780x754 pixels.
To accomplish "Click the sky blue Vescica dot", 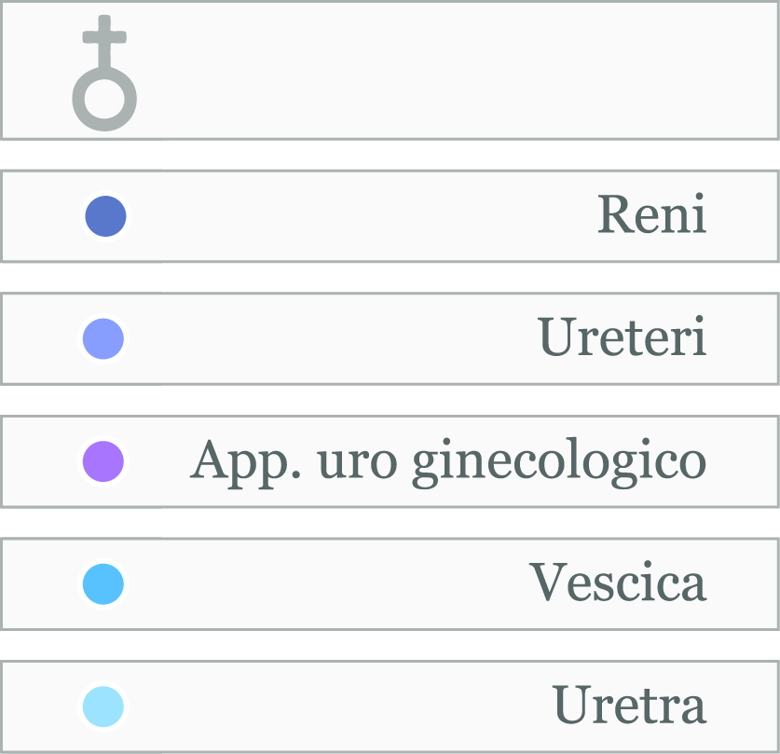I will pyautogui.click(x=103, y=584).
